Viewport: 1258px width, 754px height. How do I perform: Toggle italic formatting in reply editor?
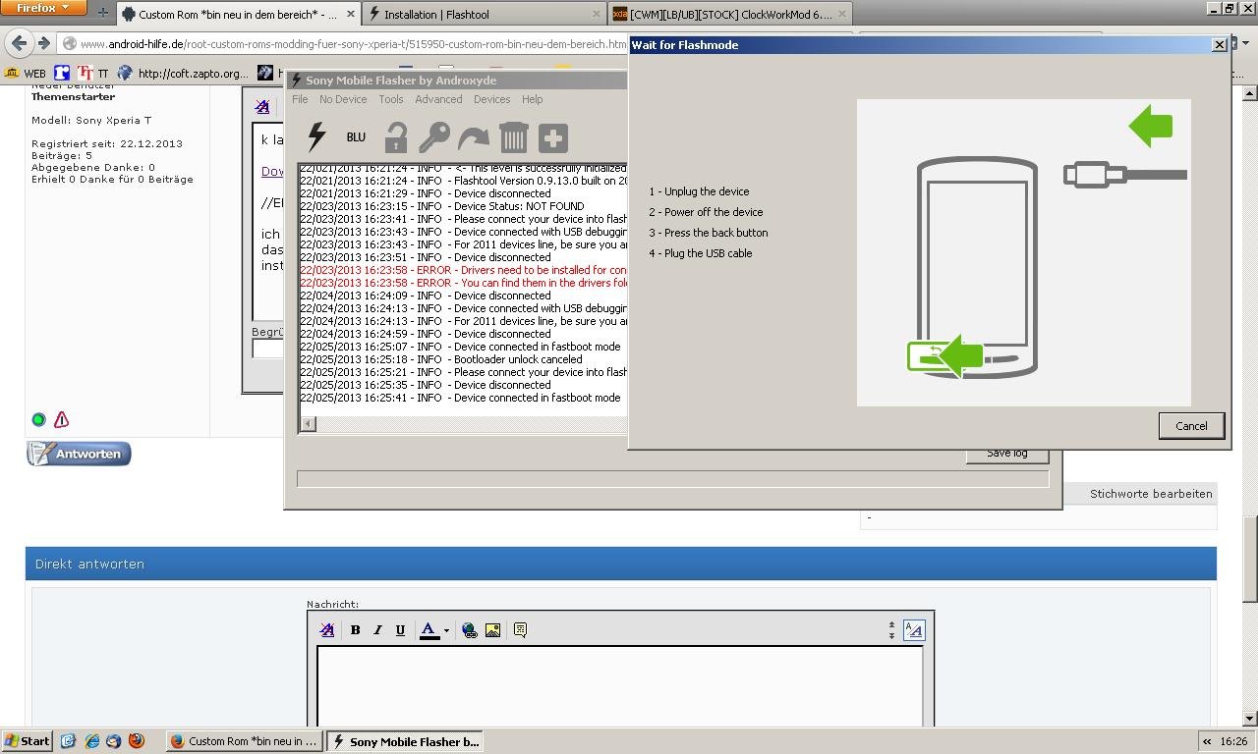click(377, 630)
